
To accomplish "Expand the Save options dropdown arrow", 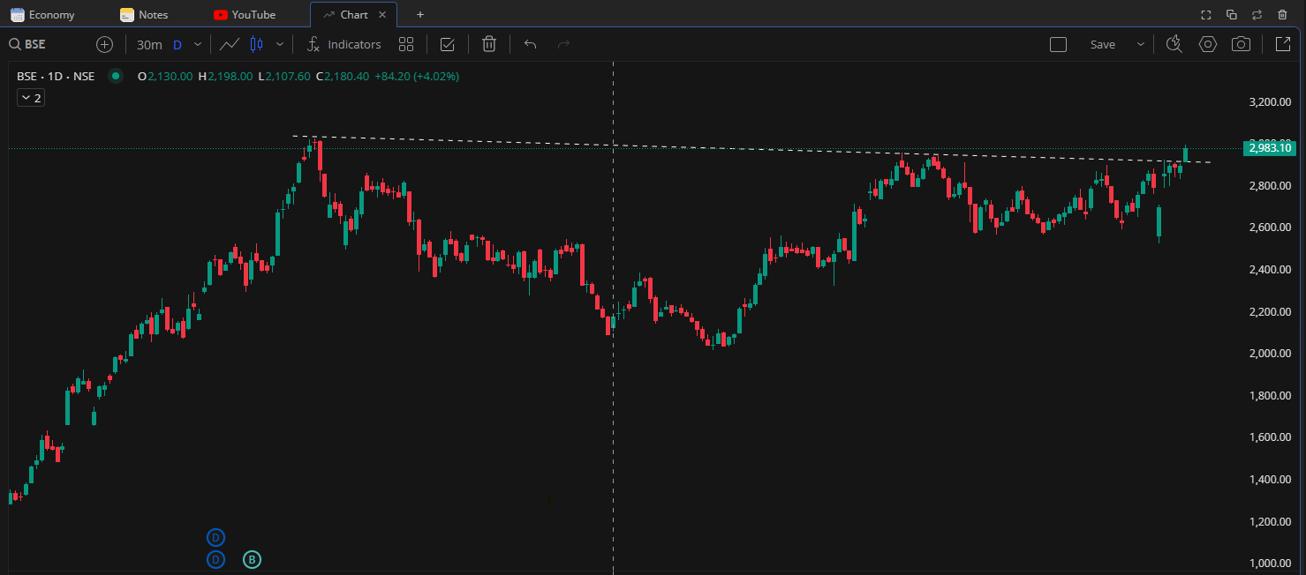I will [x=1140, y=44].
